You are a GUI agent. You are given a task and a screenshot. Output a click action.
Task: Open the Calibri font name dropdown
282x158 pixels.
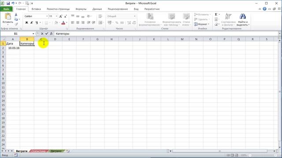[x=47, y=16]
